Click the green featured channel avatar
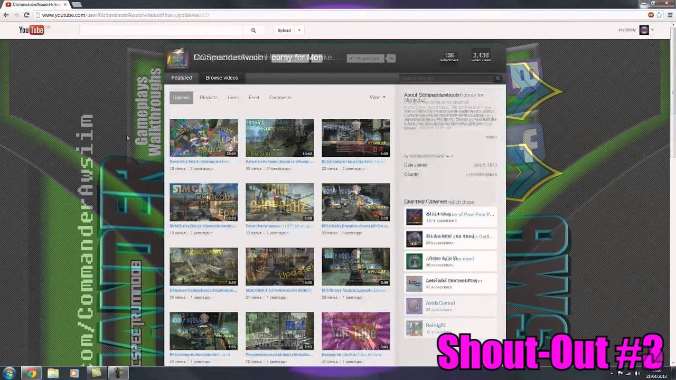 click(x=414, y=261)
